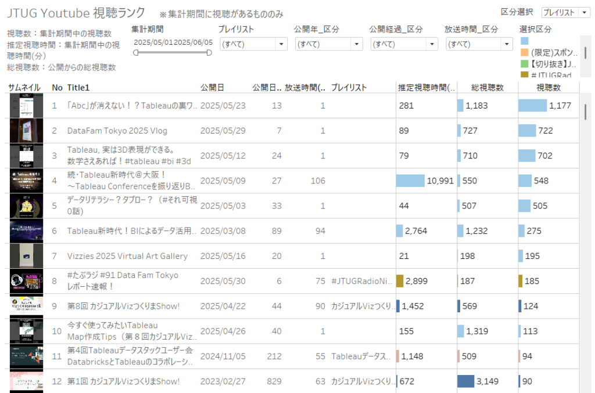The image size is (595, 393).
Task: Click the 10,991 estimated watch time bar
Action: pyautogui.click(x=410, y=181)
